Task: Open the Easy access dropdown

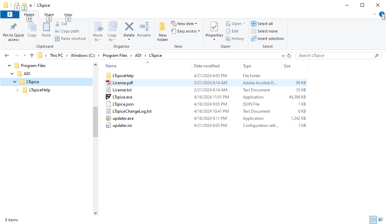Action: click(x=186, y=31)
